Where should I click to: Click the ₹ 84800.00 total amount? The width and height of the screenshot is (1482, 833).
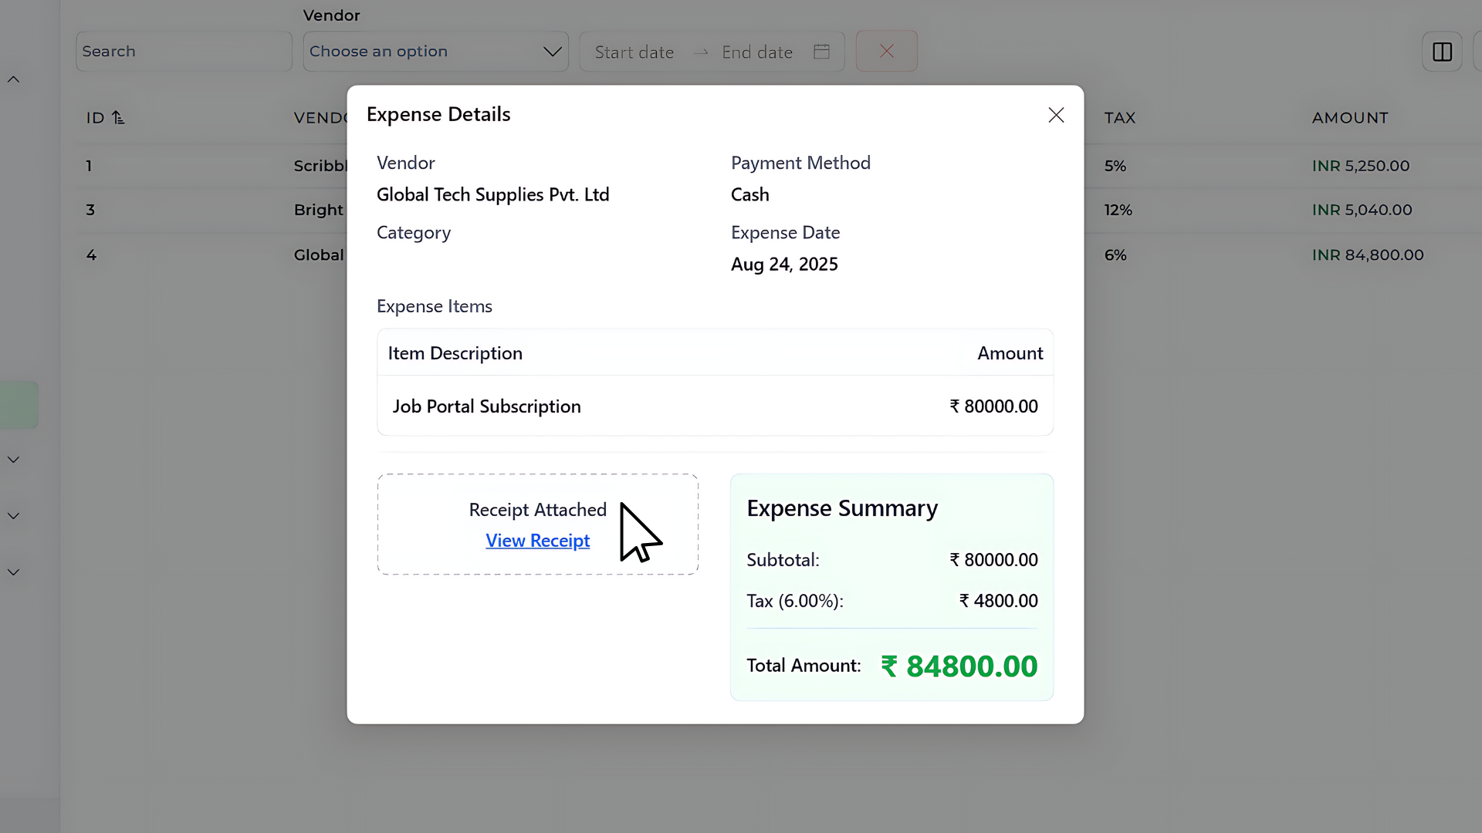point(959,666)
